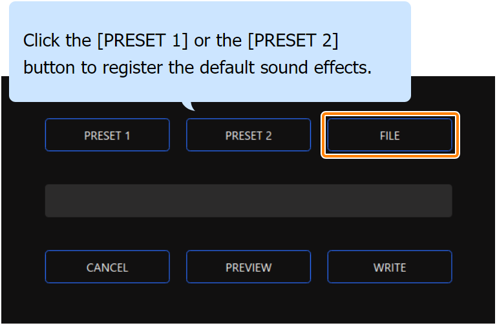The image size is (497, 326).
Task: Register default sounds with PRESET 1
Action: coord(107,136)
